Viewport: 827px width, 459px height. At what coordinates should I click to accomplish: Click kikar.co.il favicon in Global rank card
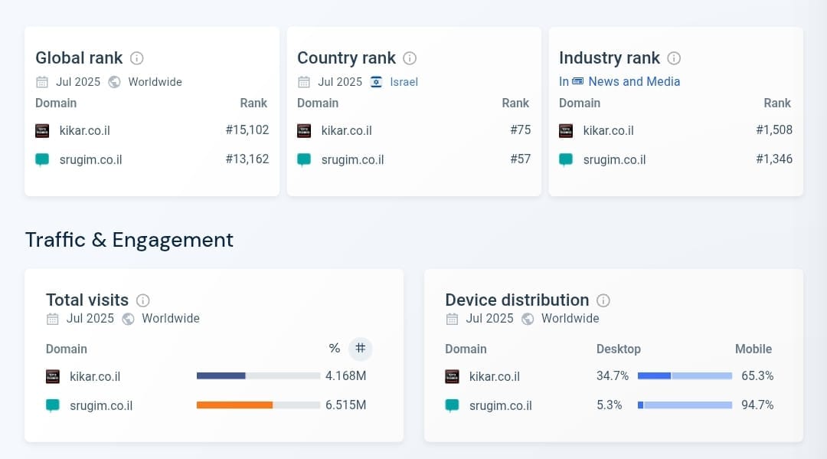[x=42, y=131]
